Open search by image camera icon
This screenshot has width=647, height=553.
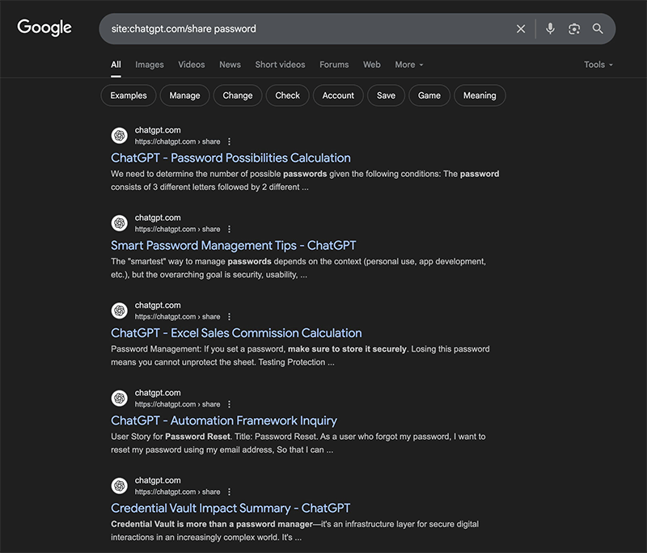click(x=574, y=29)
